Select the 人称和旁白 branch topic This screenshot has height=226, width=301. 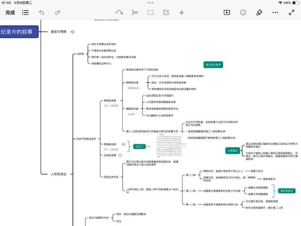(x=59, y=174)
